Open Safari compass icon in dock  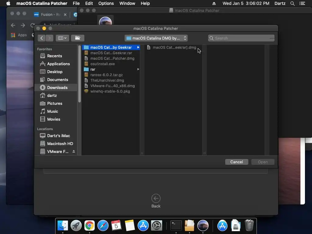103,226
